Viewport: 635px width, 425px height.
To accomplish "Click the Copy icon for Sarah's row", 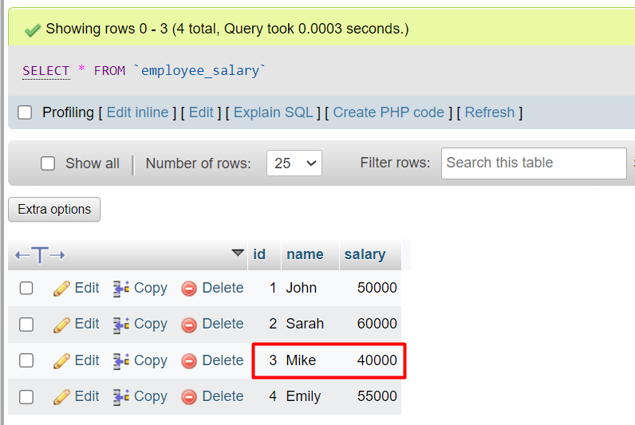I will coord(121,325).
